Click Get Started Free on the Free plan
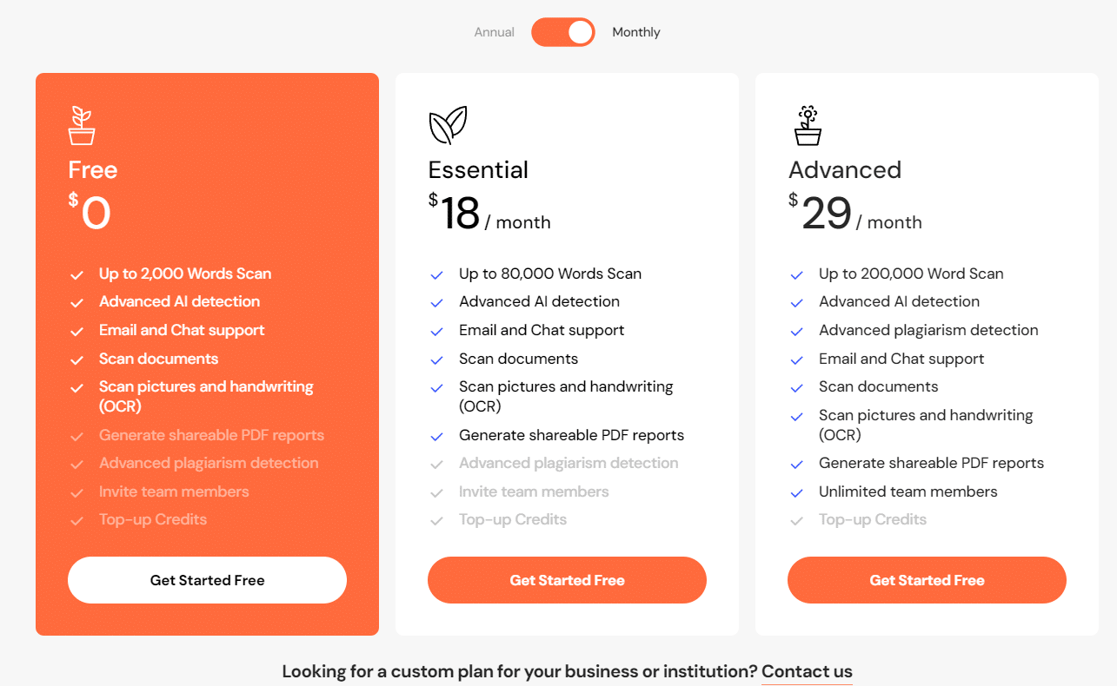The height and width of the screenshot is (686, 1117). (207, 580)
